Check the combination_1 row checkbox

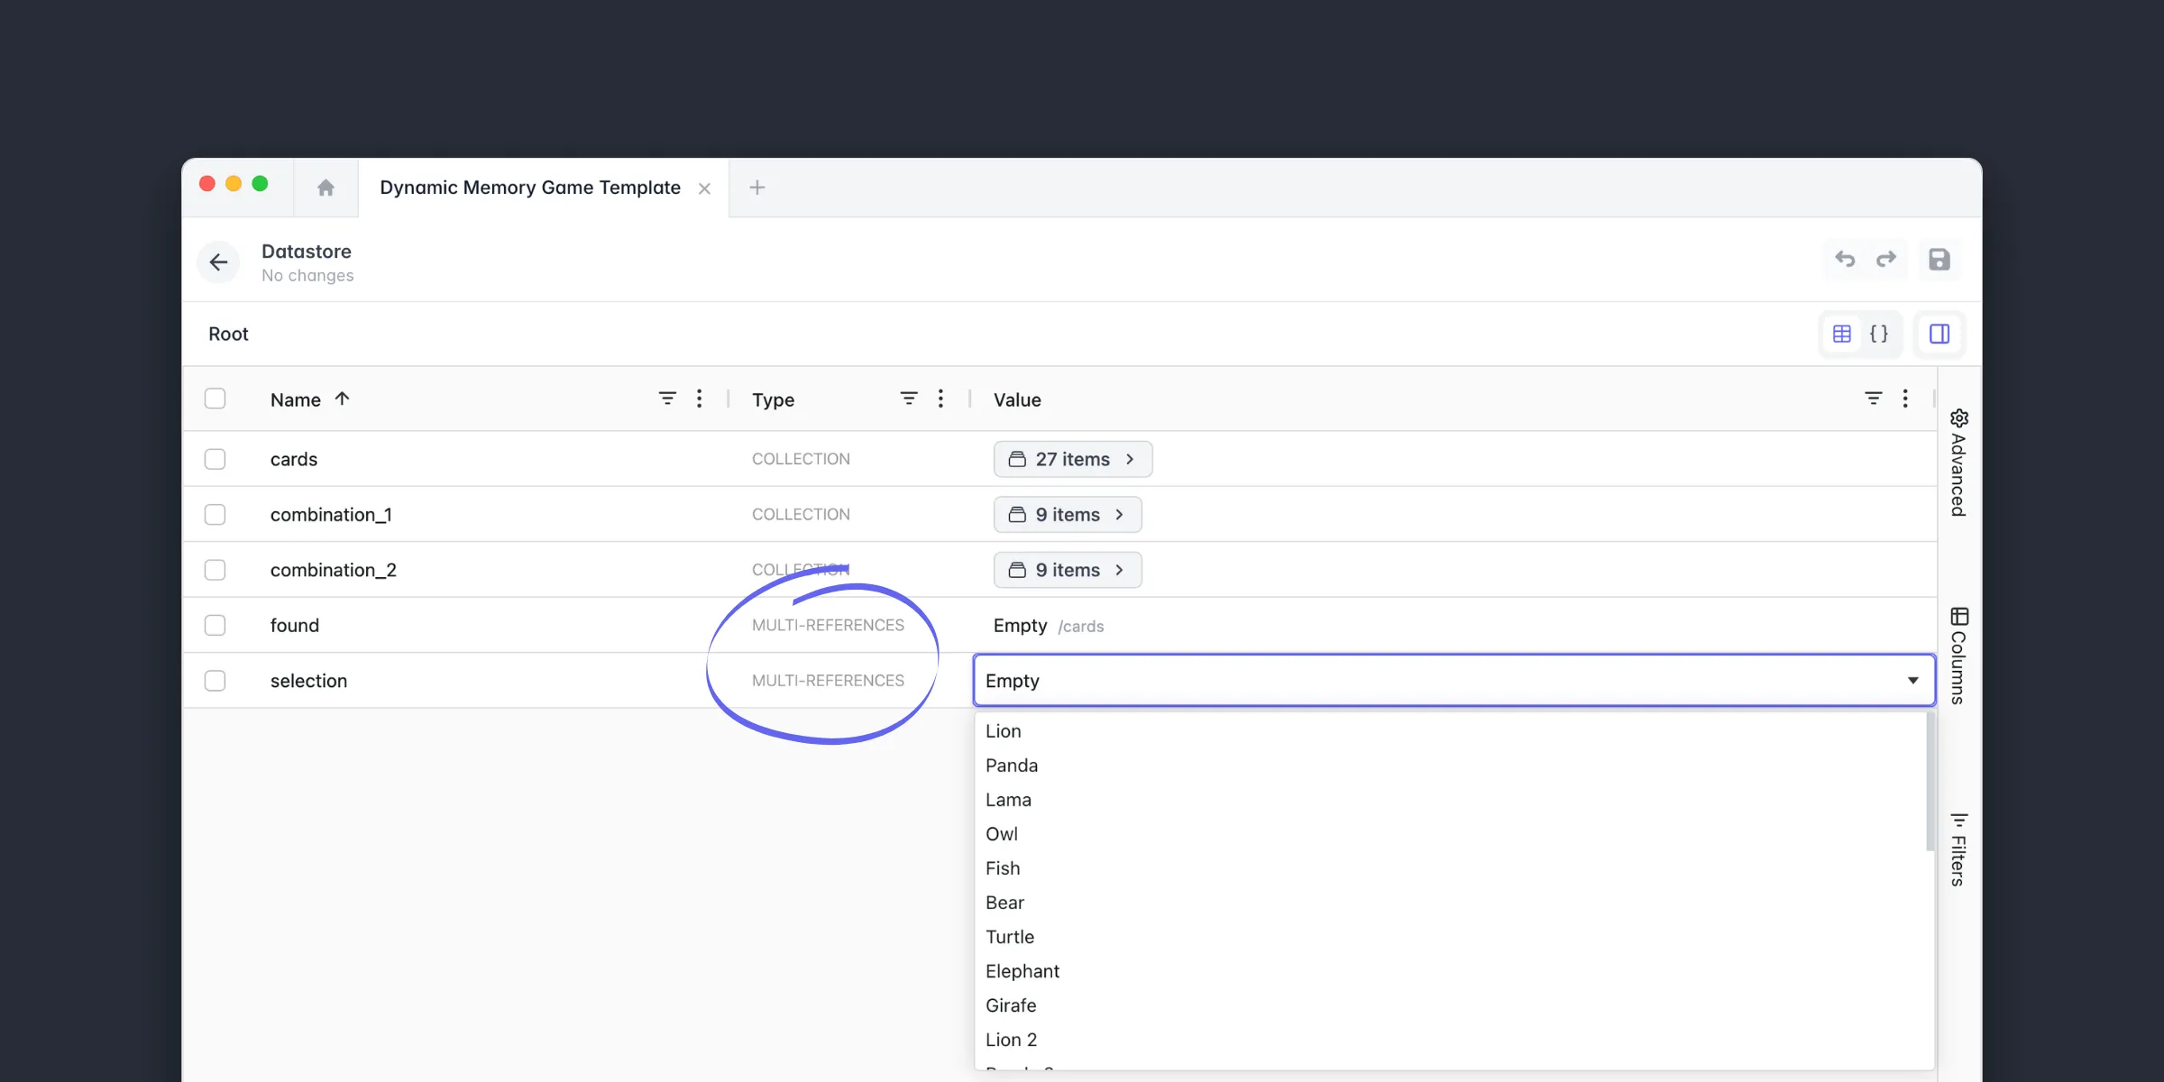pos(215,515)
